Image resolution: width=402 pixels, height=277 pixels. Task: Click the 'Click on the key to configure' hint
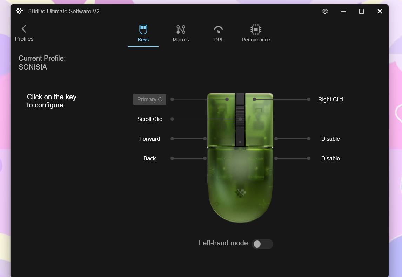(x=52, y=101)
